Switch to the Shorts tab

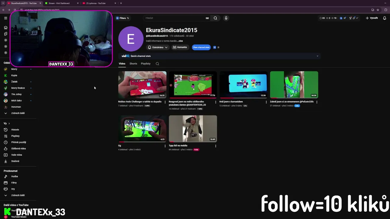coord(133,64)
